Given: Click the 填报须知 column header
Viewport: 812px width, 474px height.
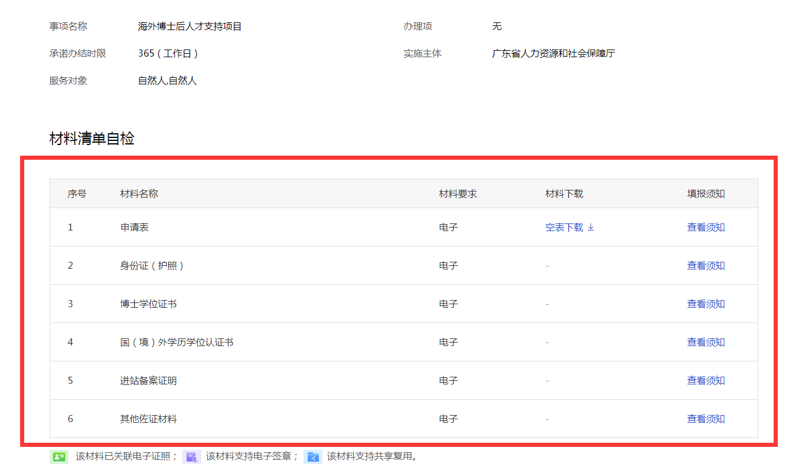Looking at the screenshot, I should (x=706, y=194).
